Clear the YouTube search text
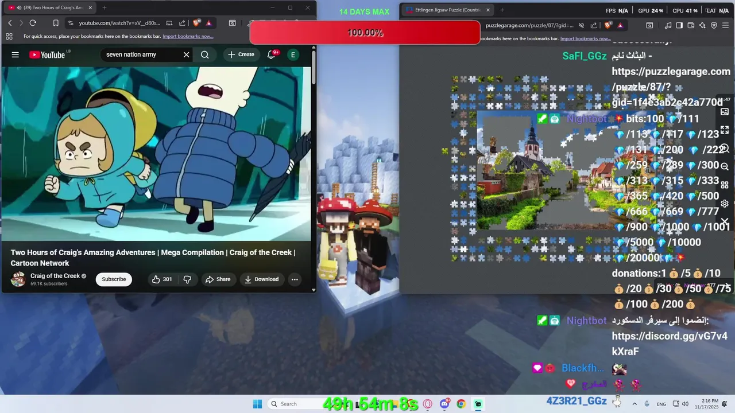 (186, 54)
